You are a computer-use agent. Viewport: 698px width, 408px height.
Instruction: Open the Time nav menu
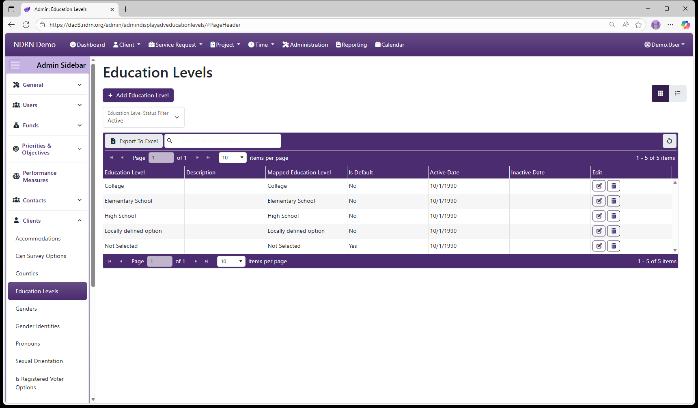[x=261, y=45]
